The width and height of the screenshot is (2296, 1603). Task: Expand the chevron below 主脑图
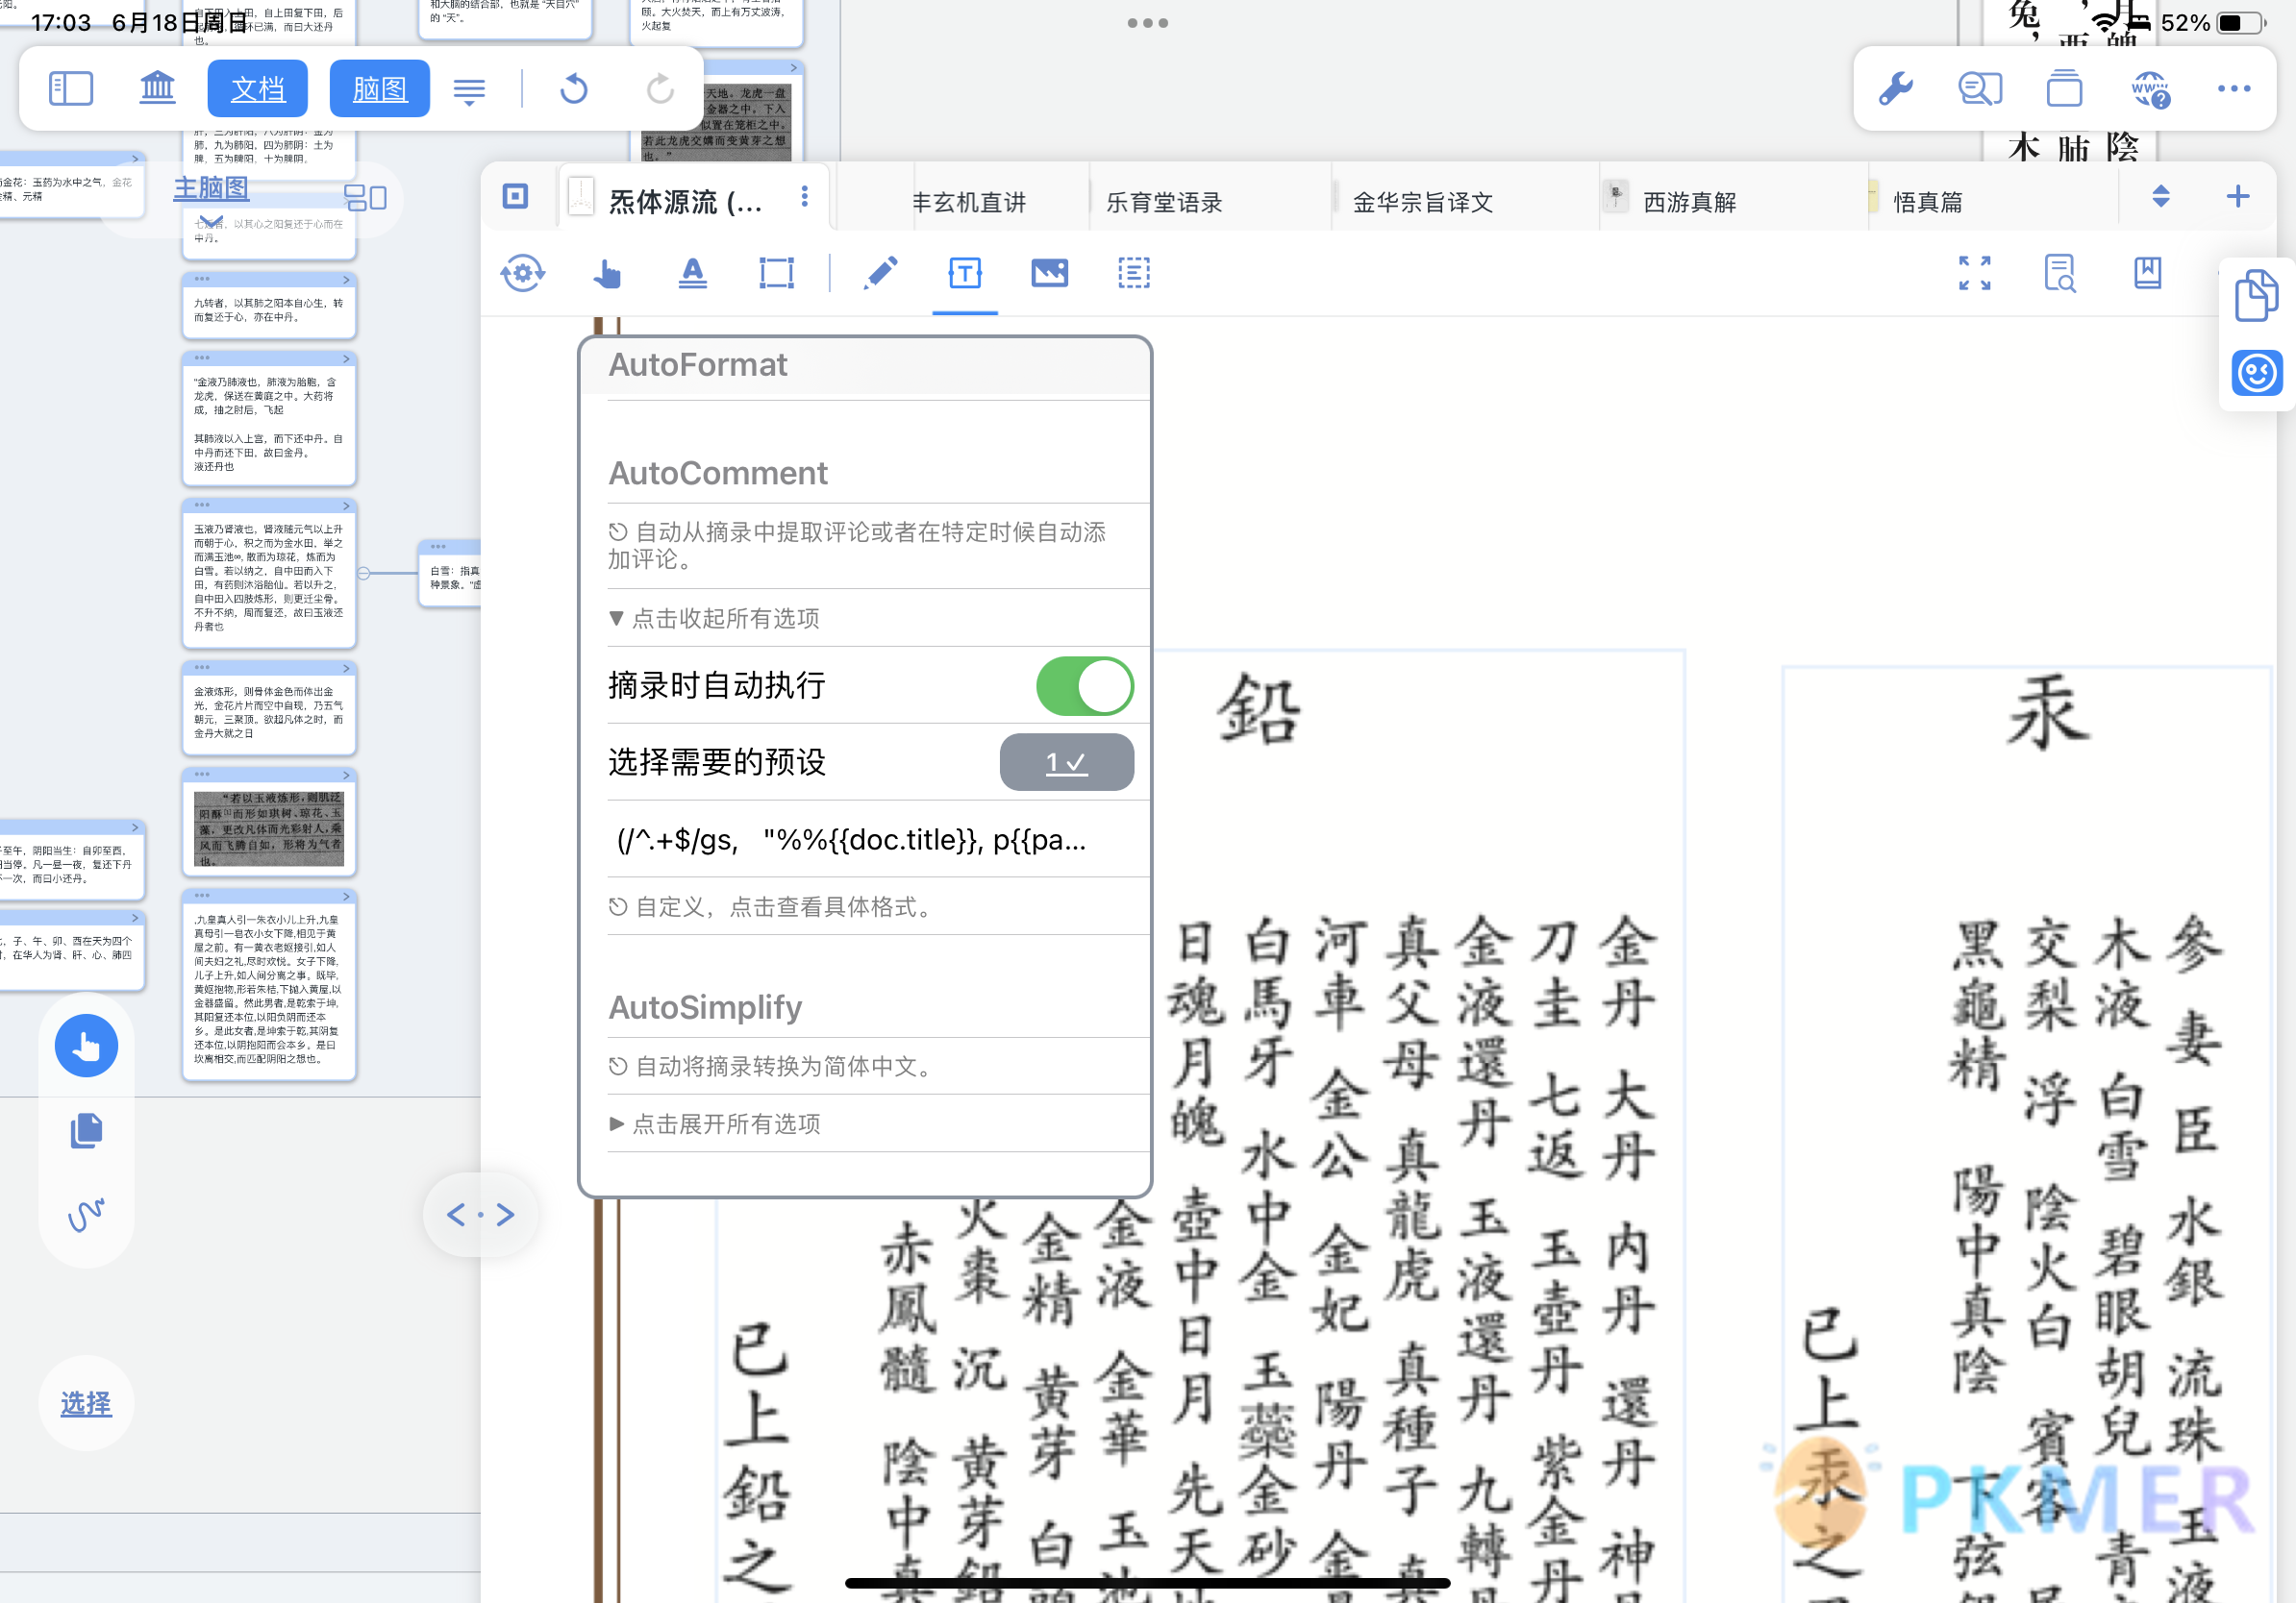(211, 221)
